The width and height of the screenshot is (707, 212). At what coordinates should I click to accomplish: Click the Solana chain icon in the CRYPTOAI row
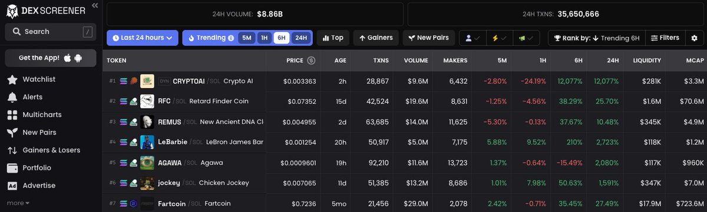[x=124, y=81]
